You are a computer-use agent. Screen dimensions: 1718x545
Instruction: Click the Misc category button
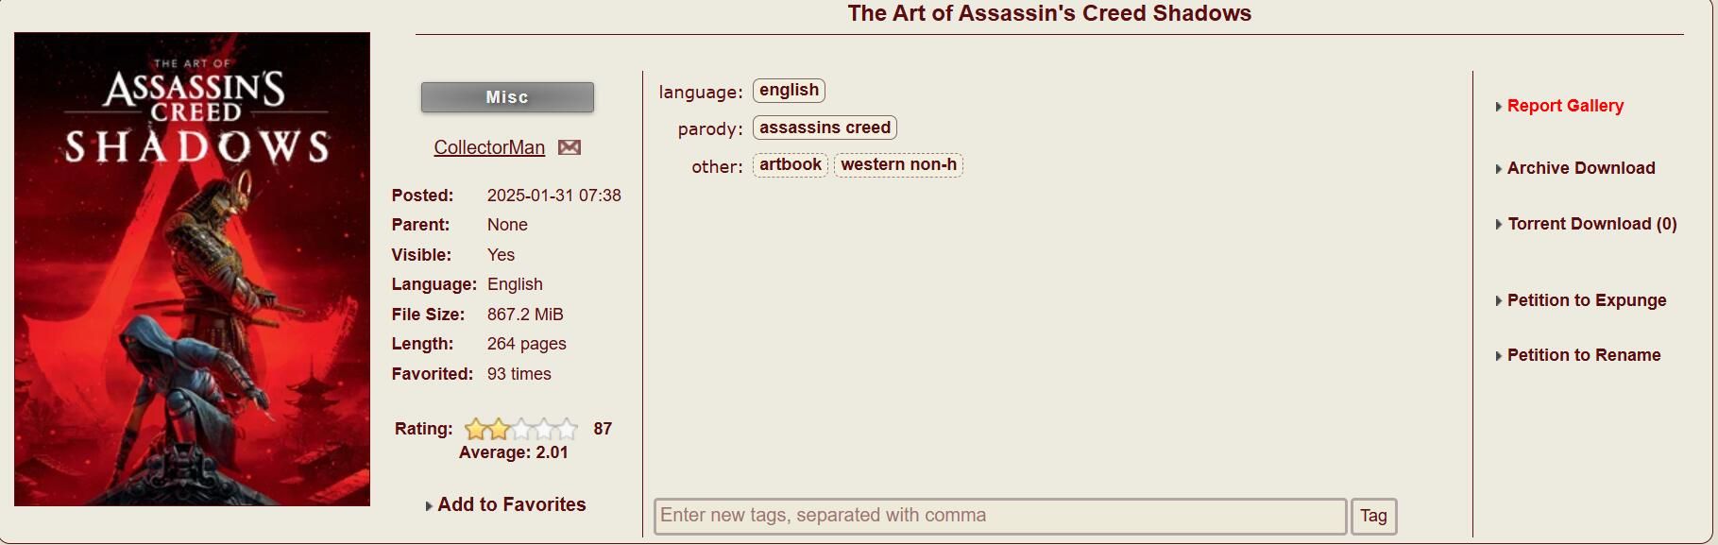[507, 97]
